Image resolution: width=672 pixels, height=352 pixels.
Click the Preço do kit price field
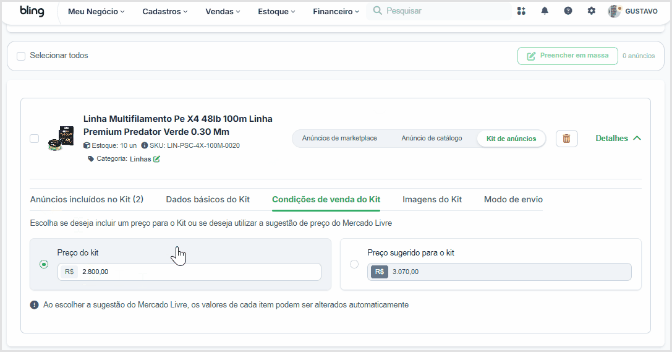[x=189, y=272]
